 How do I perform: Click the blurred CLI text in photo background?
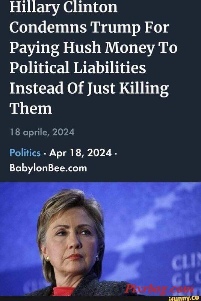click(x=186, y=262)
